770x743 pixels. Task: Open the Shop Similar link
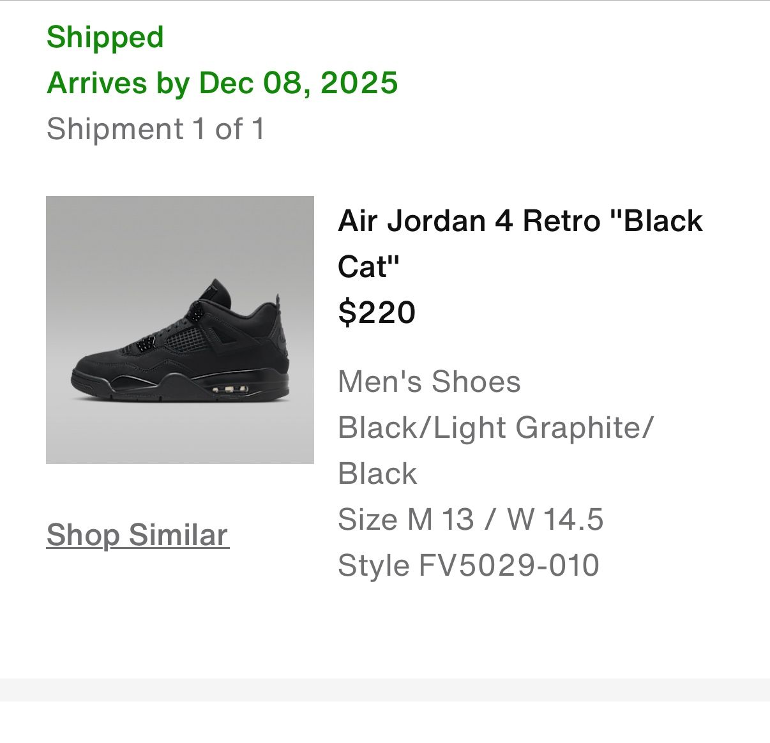(x=138, y=535)
